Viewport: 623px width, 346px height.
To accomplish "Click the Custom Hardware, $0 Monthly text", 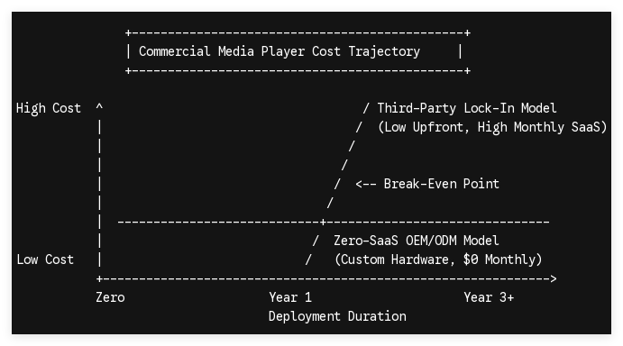I will coord(438,259).
